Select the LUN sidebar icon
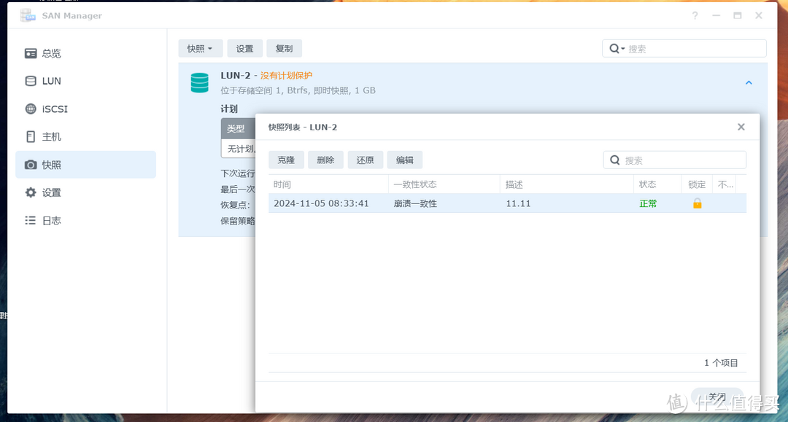This screenshot has height=422, width=788. point(31,80)
